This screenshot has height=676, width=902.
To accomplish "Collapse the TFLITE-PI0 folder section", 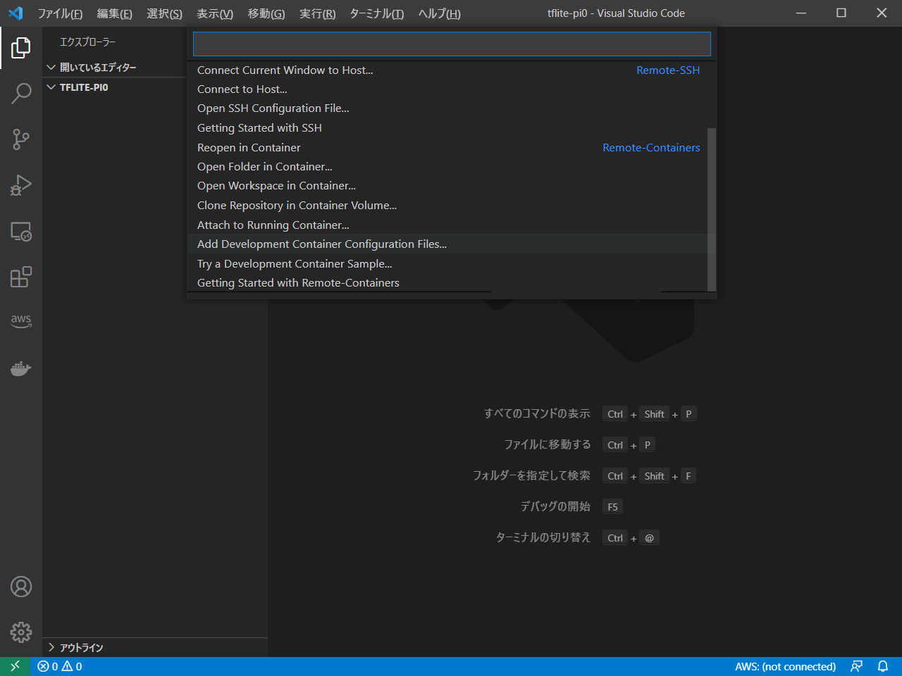I will point(84,87).
